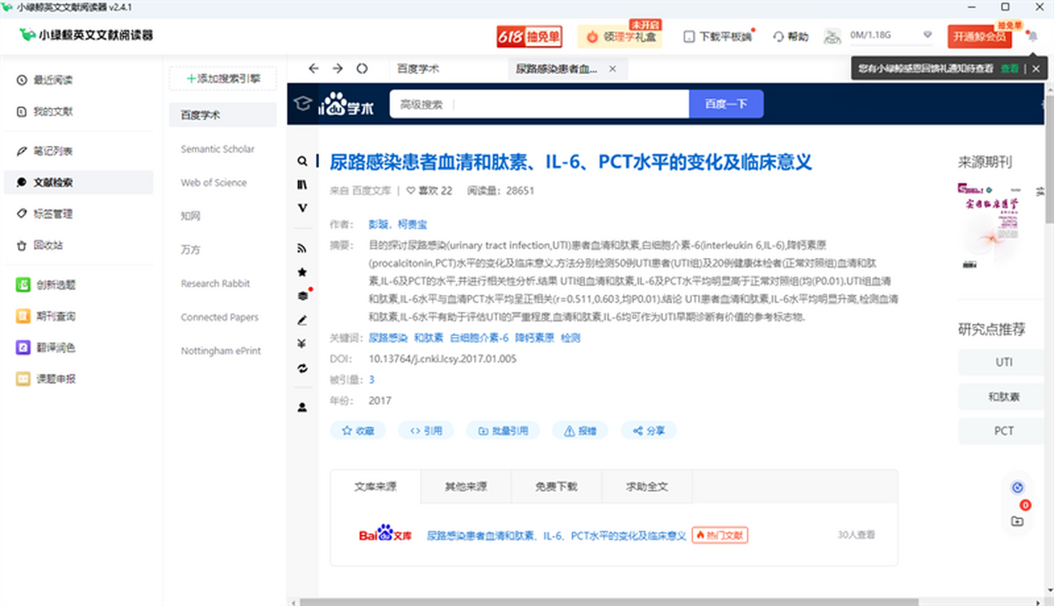Click the pencil edit icon in the side strip
The image size is (1054, 606).
302,320
